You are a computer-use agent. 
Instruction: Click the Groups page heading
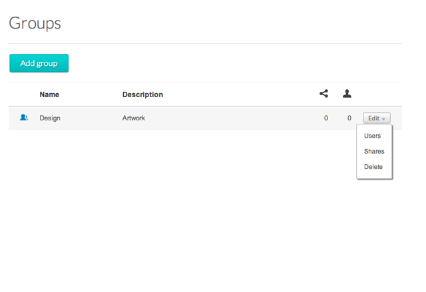point(35,23)
